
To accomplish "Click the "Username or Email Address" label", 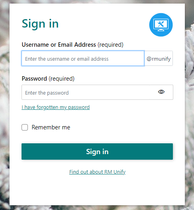I will coord(59,45).
